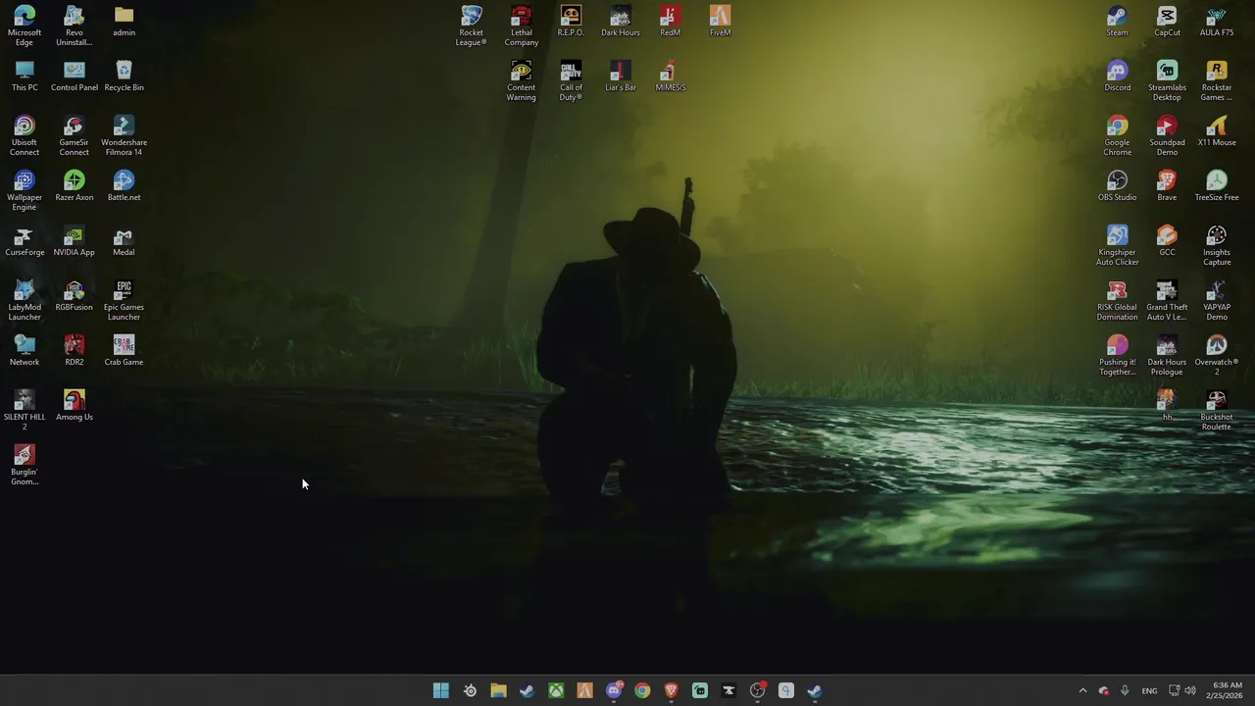1255x706 pixels.
Task: Select the Medal desktop icon
Action: click(x=124, y=240)
